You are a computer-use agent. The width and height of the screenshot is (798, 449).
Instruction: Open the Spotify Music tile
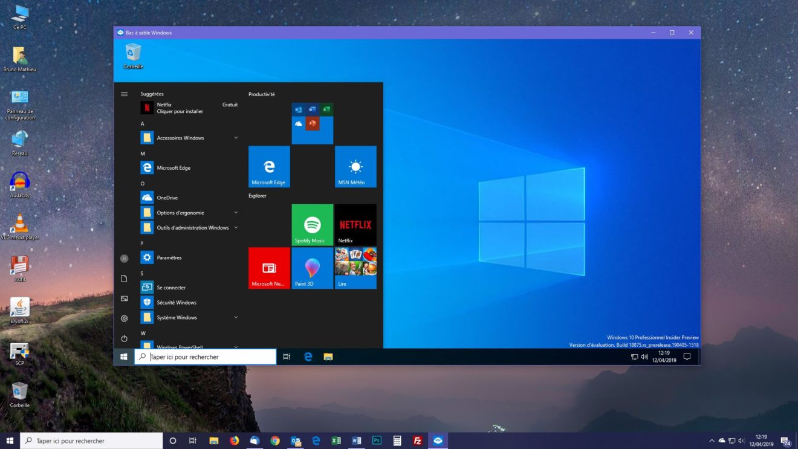pyautogui.click(x=311, y=224)
